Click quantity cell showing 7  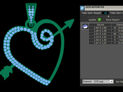115,43
